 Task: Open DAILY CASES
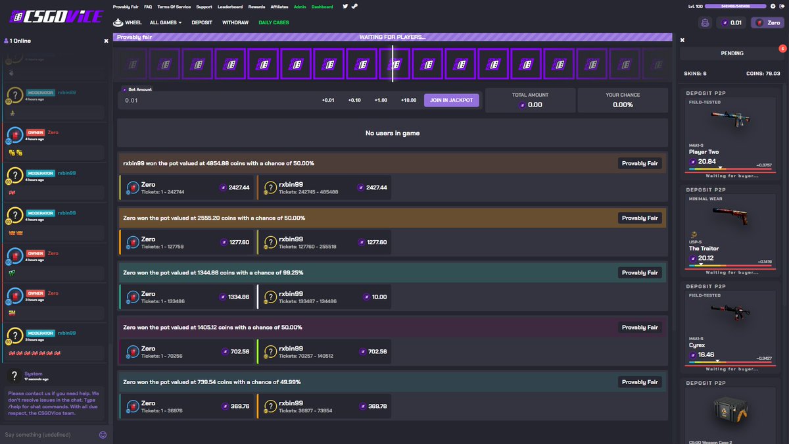(274, 22)
